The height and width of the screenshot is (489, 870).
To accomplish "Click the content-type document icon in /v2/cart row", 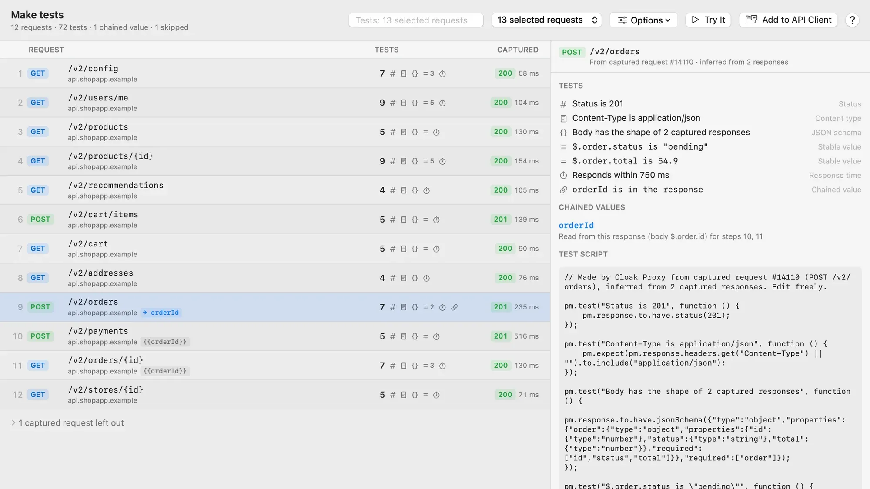I will (404, 249).
